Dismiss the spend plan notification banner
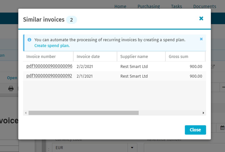Screen dimensions: 225x152 [x=201, y=39]
